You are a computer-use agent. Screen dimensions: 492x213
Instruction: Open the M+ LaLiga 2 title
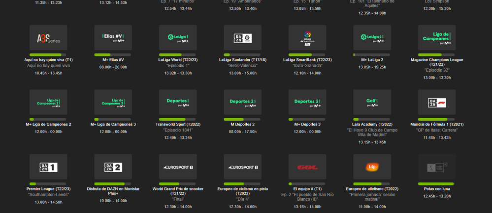coord(372,60)
